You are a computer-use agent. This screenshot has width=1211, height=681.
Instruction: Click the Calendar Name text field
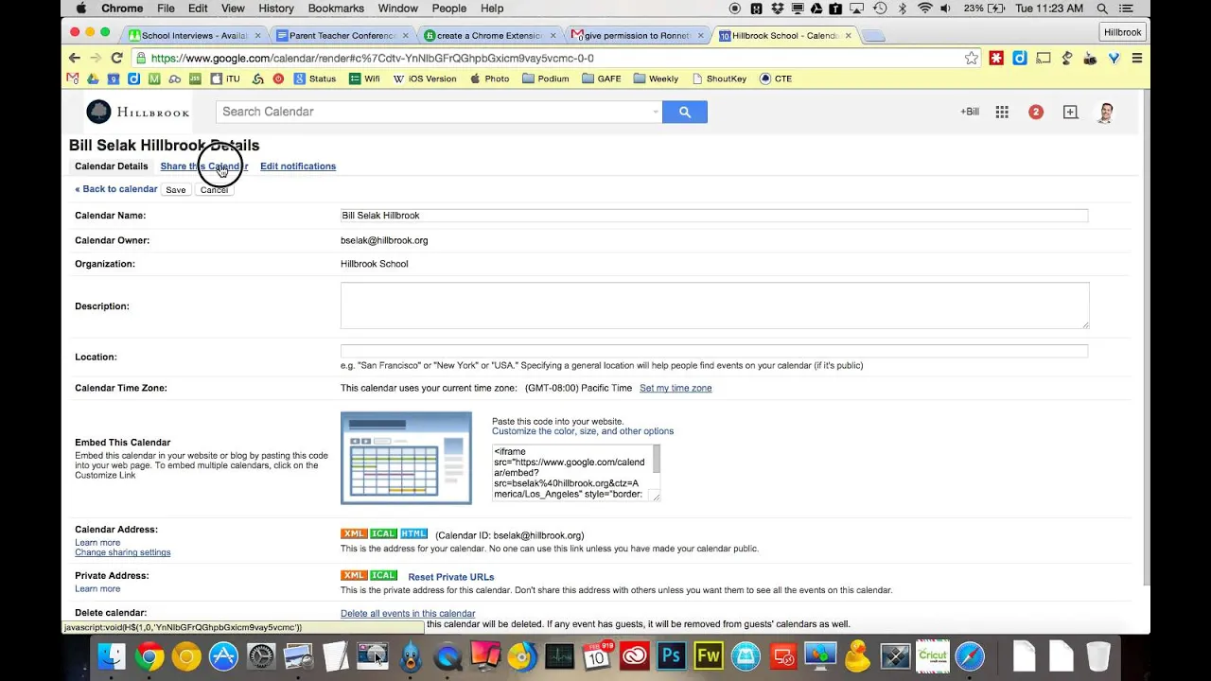[714, 216]
